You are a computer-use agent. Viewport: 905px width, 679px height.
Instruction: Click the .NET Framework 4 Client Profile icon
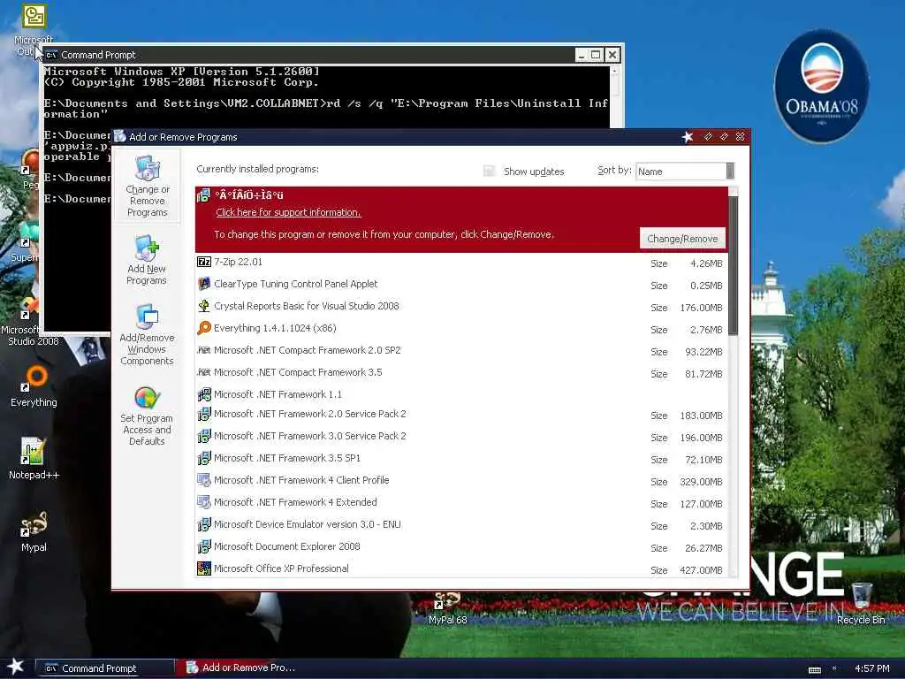point(204,480)
